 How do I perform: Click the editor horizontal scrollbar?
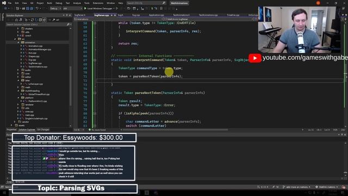(x=175, y=130)
